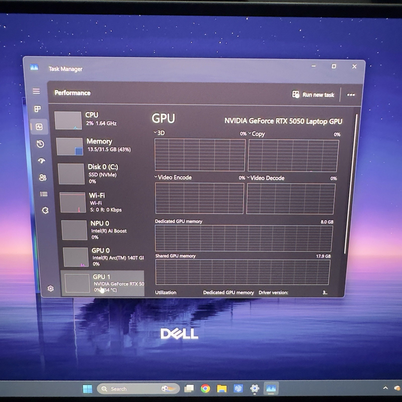The width and height of the screenshot is (402, 402).
Task: Select GPU 1 NVIDIA GeForce entry
Action: coord(103,283)
